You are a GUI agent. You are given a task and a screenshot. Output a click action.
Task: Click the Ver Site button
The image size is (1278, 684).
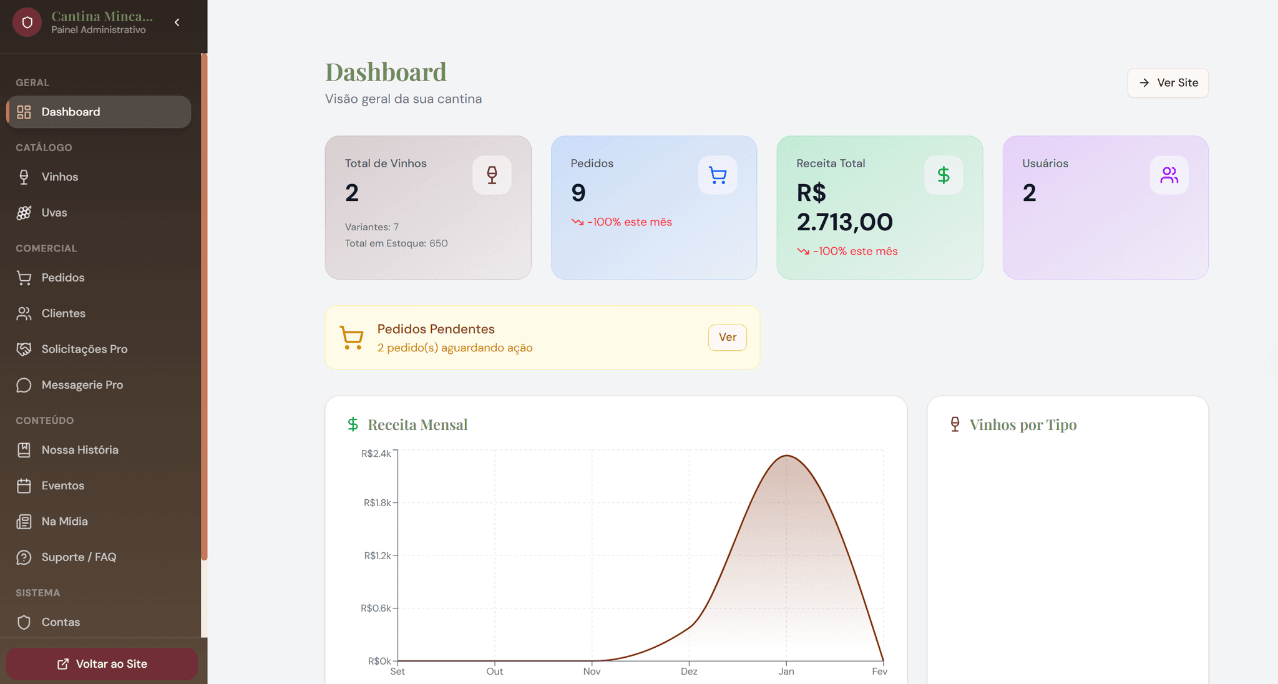(x=1168, y=83)
